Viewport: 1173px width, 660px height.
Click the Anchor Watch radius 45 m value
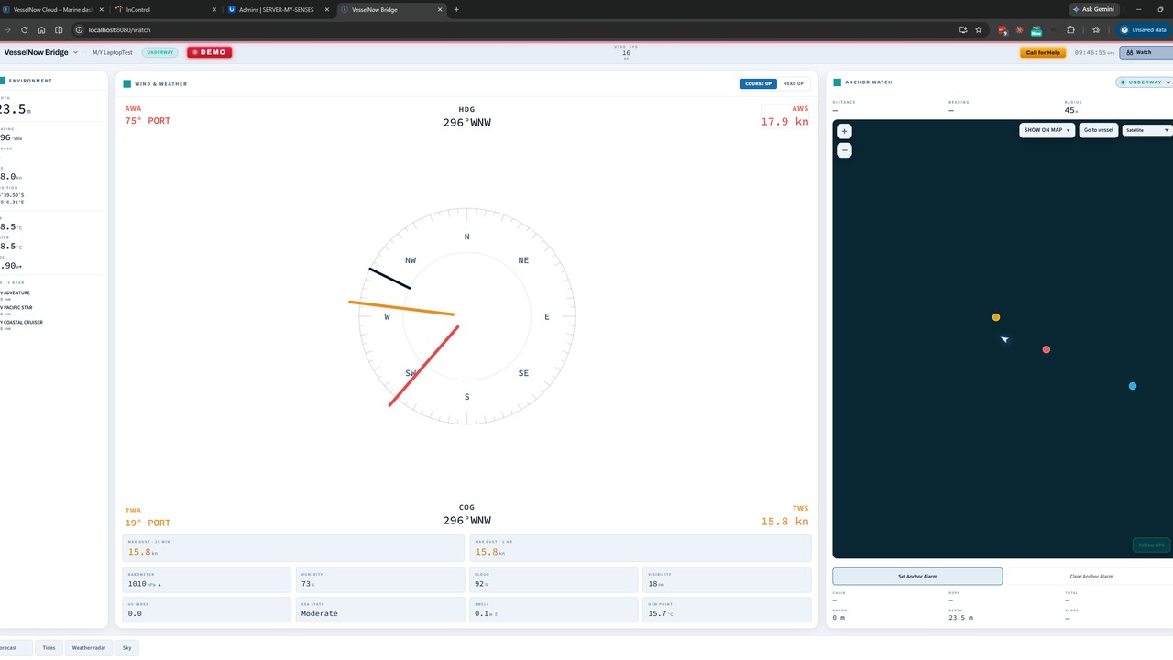pos(1071,110)
